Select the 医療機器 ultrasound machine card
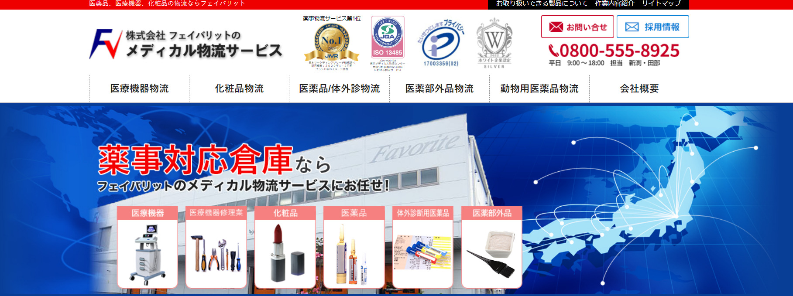793x296 pixels. click(148, 247)
